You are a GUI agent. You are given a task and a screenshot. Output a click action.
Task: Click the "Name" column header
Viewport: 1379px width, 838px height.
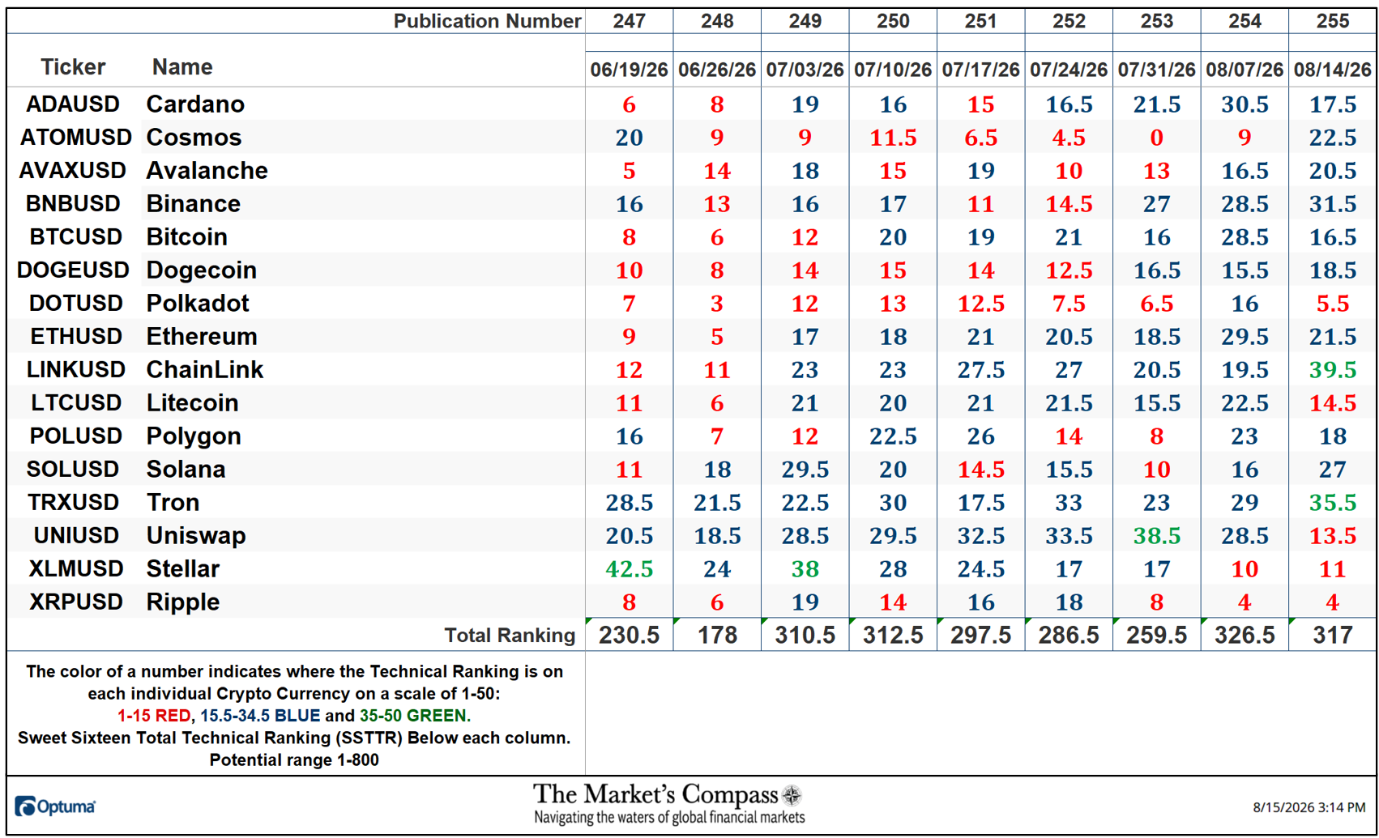tap(182, 67)
